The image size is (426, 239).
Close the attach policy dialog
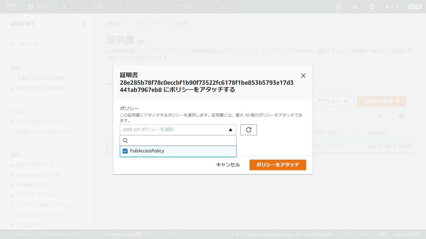tap(303, 76)
